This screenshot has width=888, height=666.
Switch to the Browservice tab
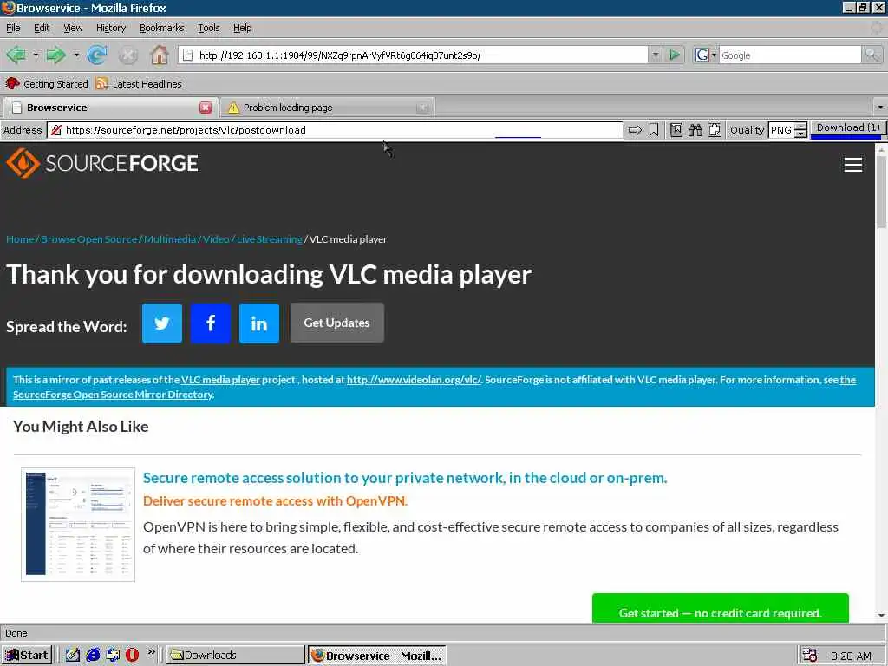click(x=111, y=107)
